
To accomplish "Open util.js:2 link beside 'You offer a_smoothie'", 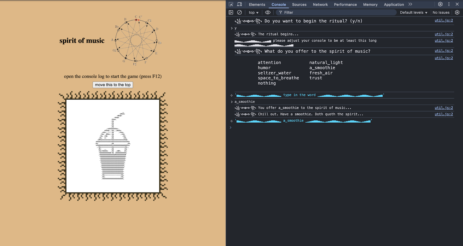I will tap(444, 108).
